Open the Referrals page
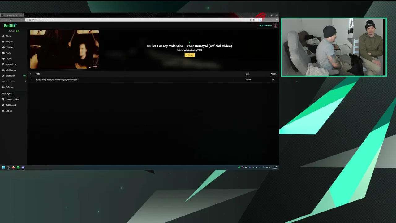 [10, 87]
